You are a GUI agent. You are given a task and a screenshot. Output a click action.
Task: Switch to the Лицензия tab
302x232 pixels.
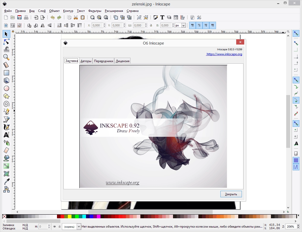click(x=123, y=61)
